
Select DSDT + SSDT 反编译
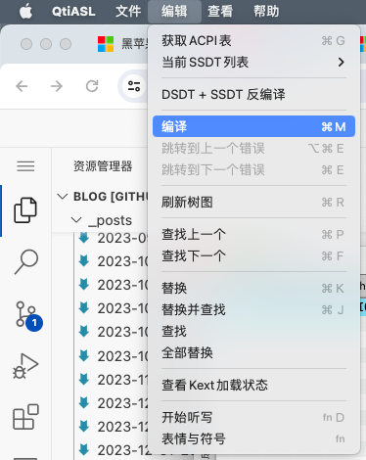tap(253, 94)
